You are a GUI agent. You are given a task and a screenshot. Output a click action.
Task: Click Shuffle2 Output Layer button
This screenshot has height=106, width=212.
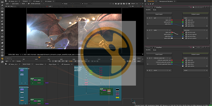pos(196,54)
